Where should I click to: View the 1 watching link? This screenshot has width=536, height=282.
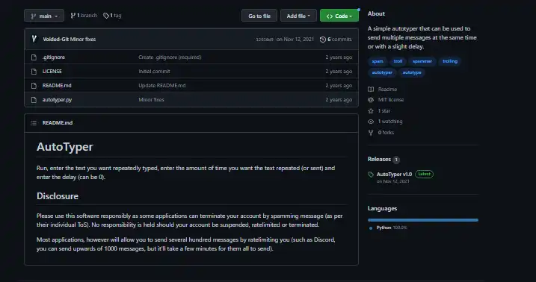click(x=390, y=122)
